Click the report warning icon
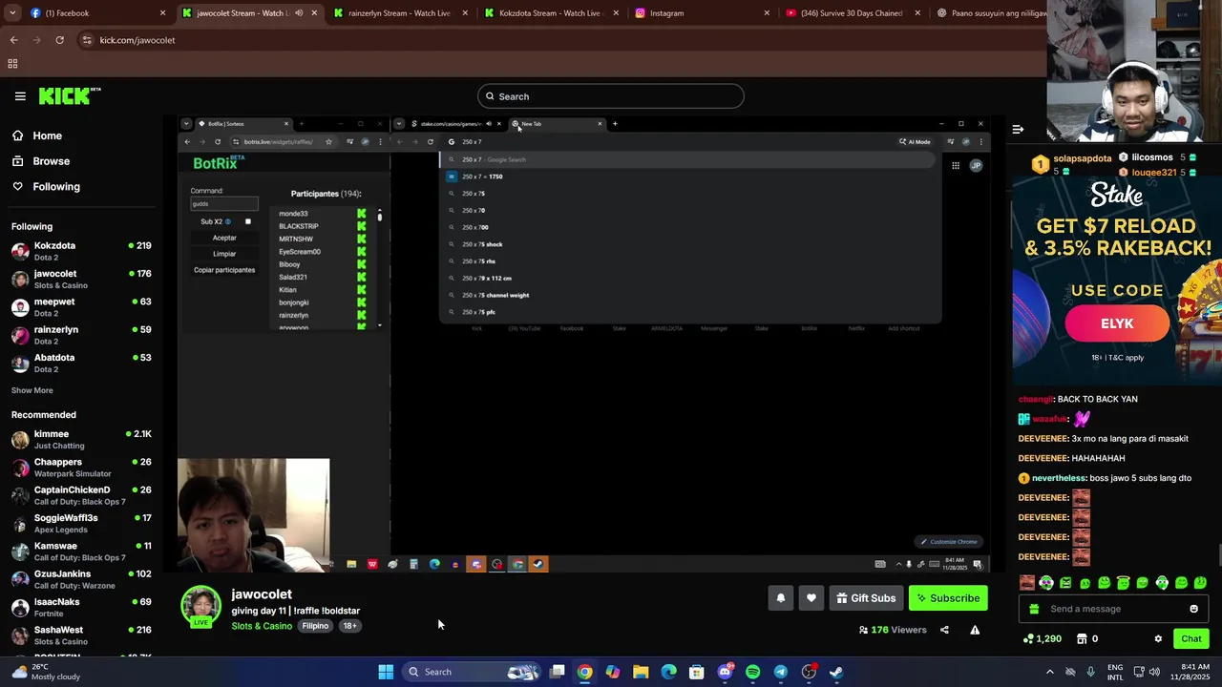This screenshot has width=1222, height=687. click(975, 630)
